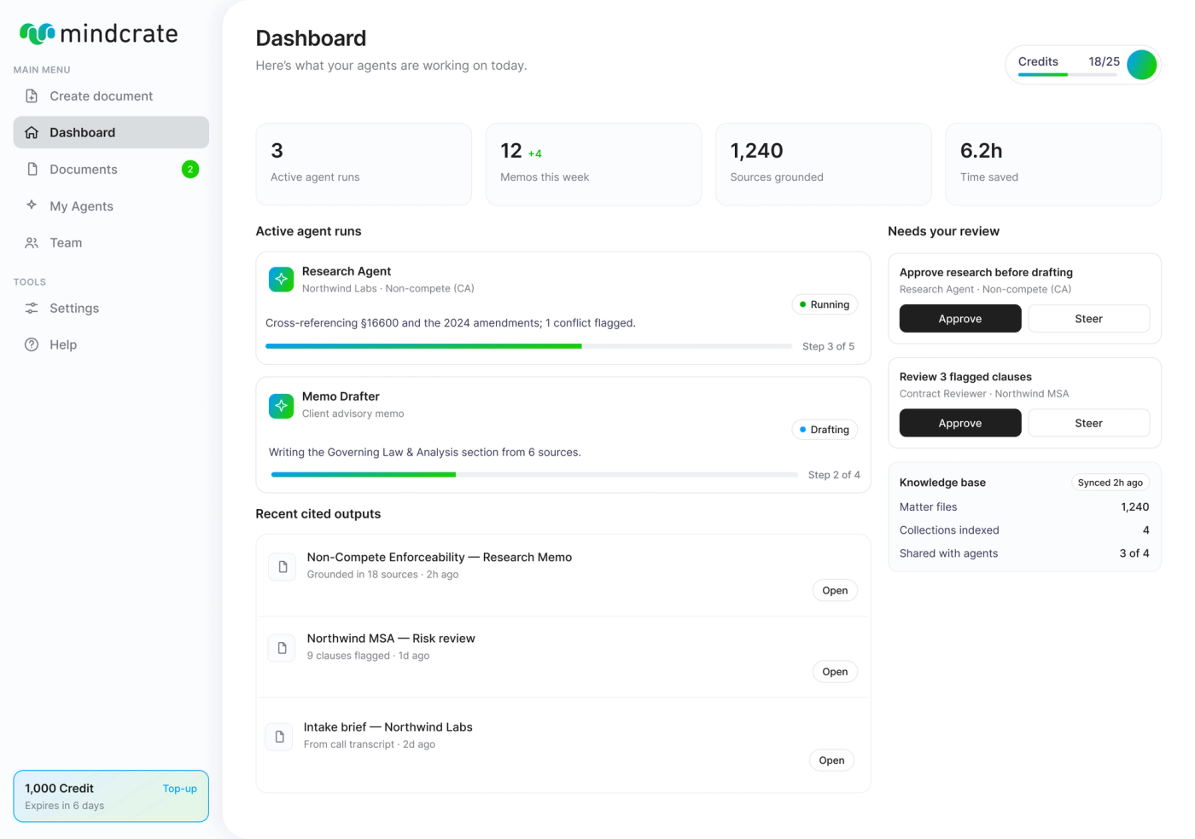
Task: Click the 'Client advisory memo' subtitle
Action: (x=353, y=414)
